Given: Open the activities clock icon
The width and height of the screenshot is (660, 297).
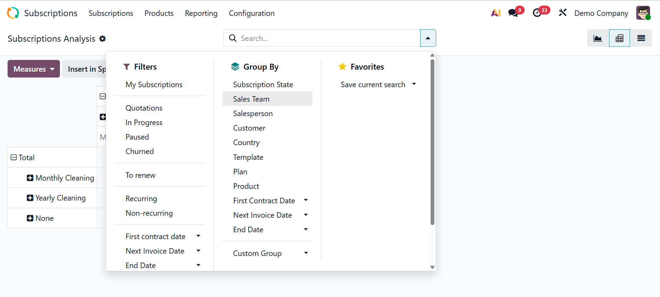Looking at the screenshot, I should point(537,13).
